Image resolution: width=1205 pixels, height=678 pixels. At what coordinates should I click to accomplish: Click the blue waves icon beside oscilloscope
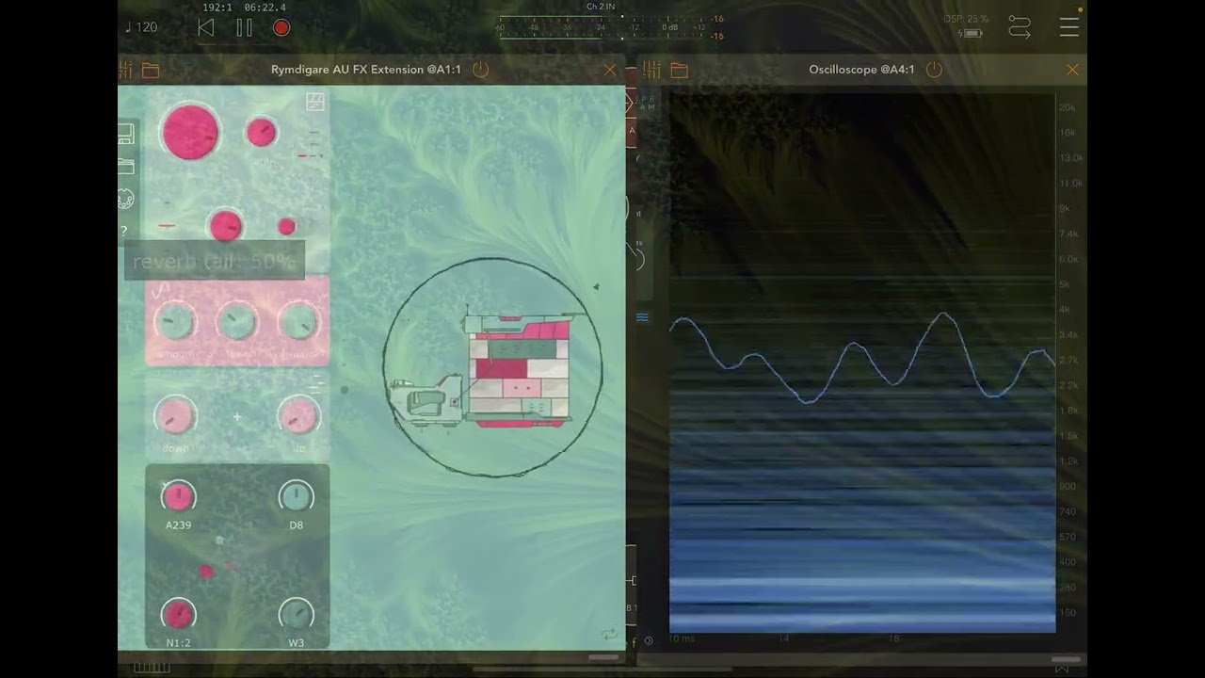point(642,317)
